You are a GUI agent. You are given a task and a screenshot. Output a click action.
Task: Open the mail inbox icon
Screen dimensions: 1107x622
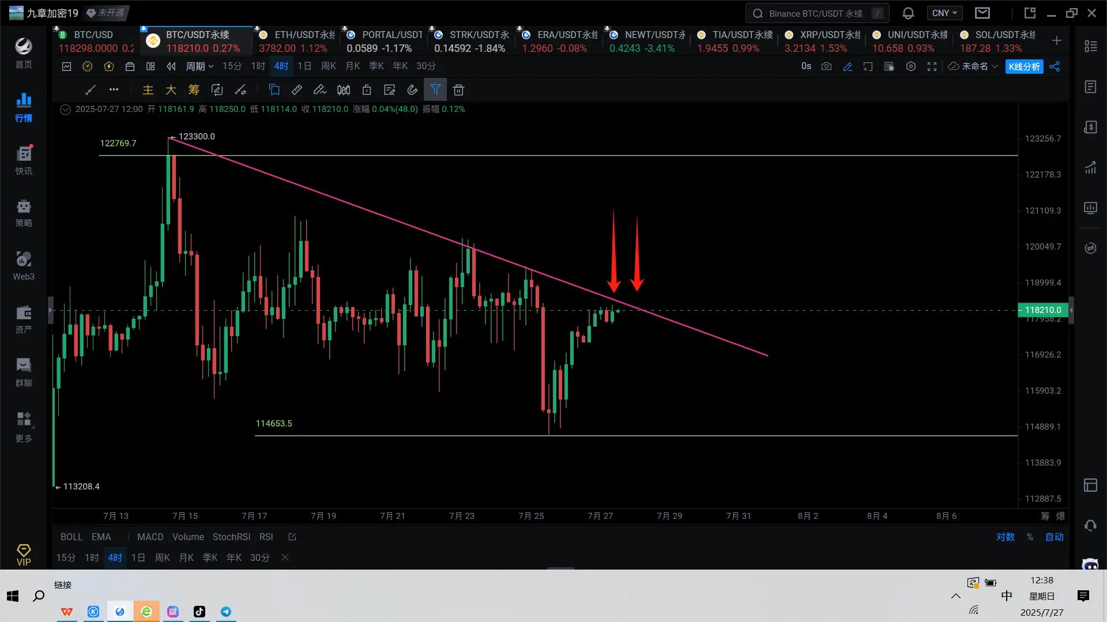(982, 13)
